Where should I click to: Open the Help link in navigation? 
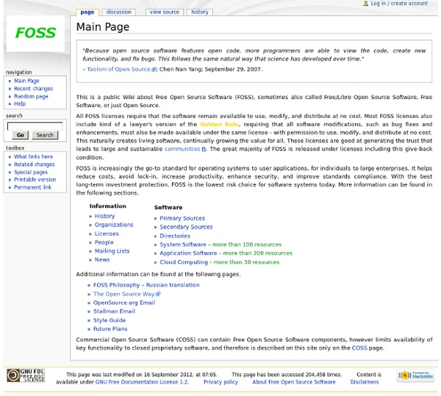20,104
